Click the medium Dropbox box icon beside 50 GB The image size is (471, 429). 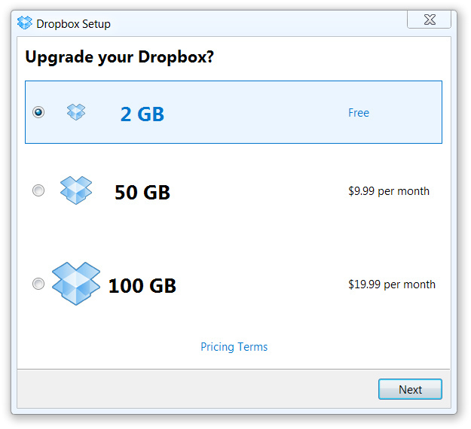point(76,190)
